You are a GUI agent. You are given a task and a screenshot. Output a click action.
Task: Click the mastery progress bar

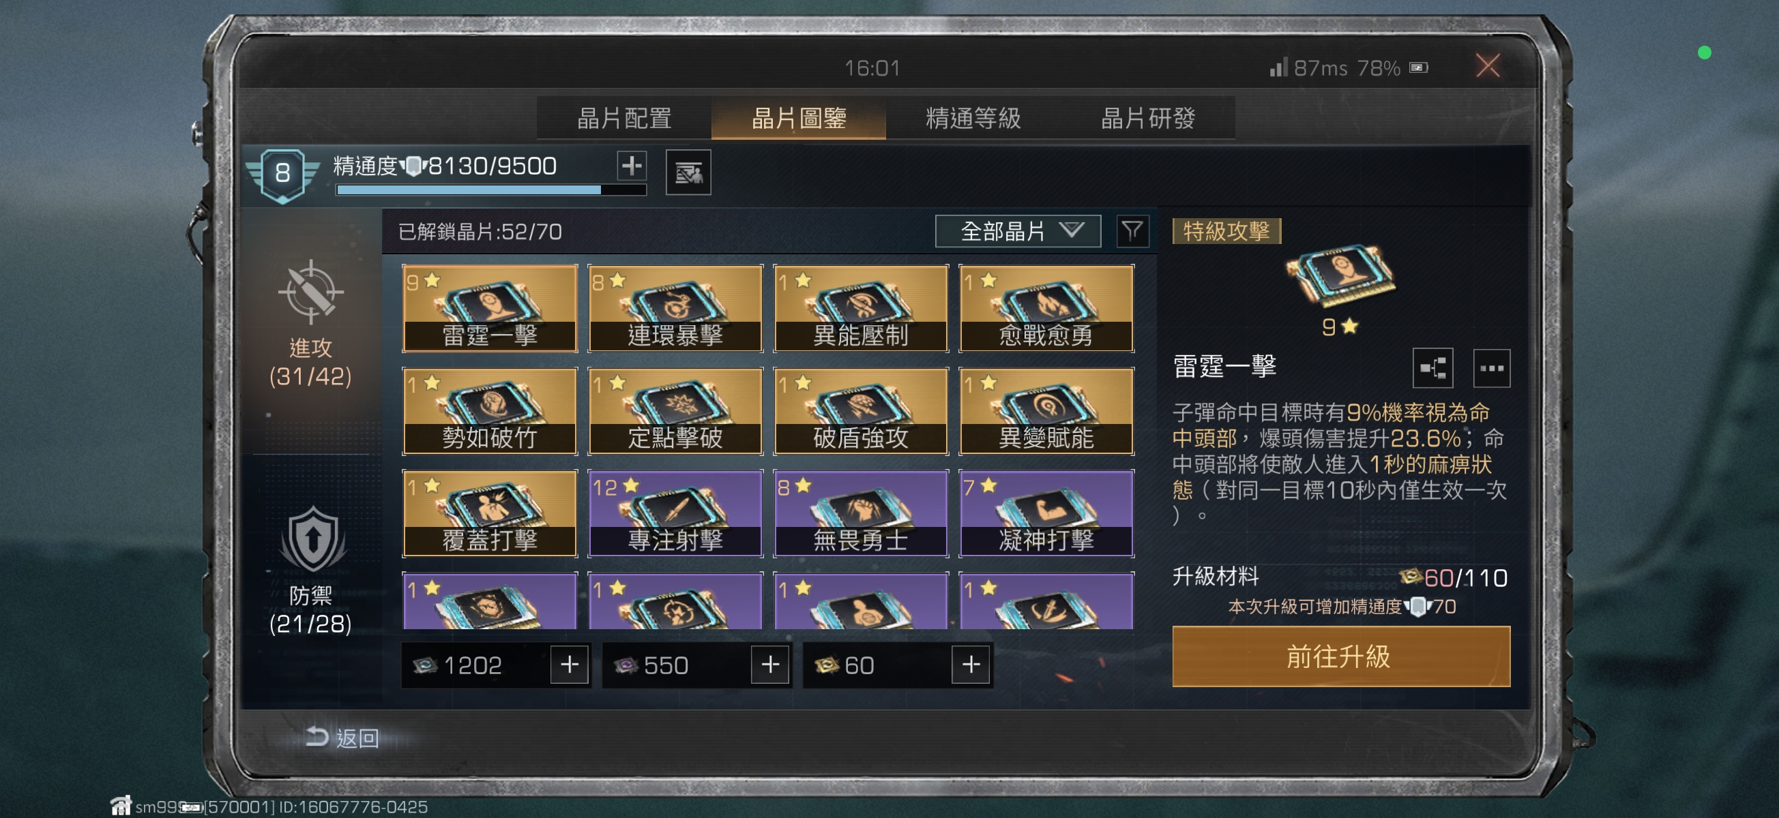coord(491,190)
